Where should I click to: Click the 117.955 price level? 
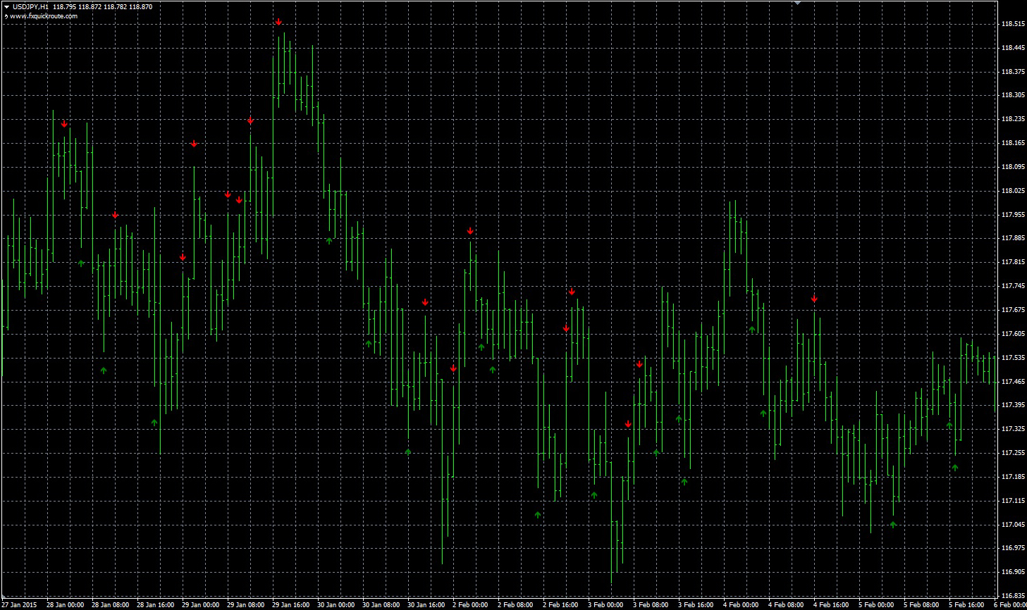point(1012,214)
